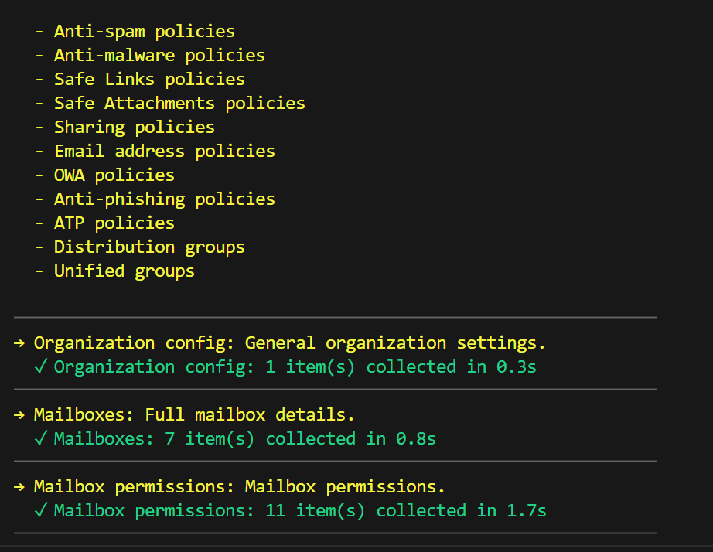This screenshot has width=713, height=552.
Task: Click the green checkmark for Organization config
Action: (x=42, y=366)
